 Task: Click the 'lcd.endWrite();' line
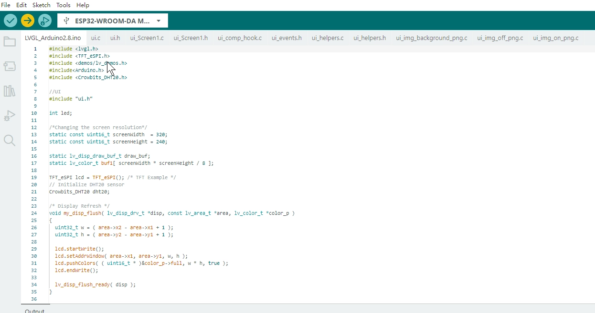pos(76,270)
